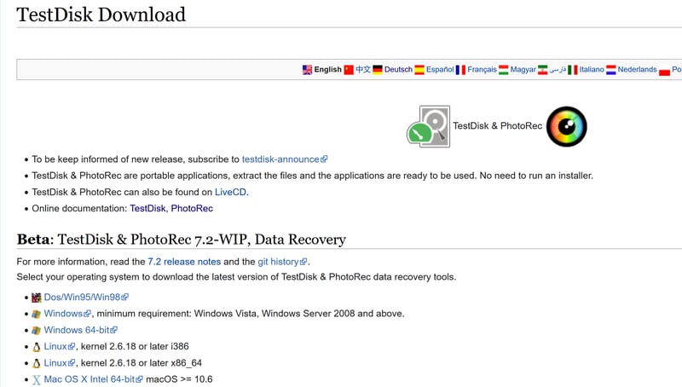Click the Windows logo beside minimum requirement
The height and width of the screenshot is (387, 682).
click(x=37, y=314)
